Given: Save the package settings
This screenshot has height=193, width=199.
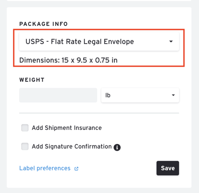Looking at the screenshot, I should pos(168,168).
